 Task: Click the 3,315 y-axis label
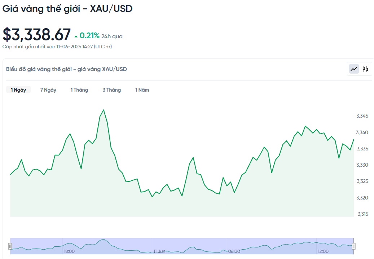coord(363,214)
